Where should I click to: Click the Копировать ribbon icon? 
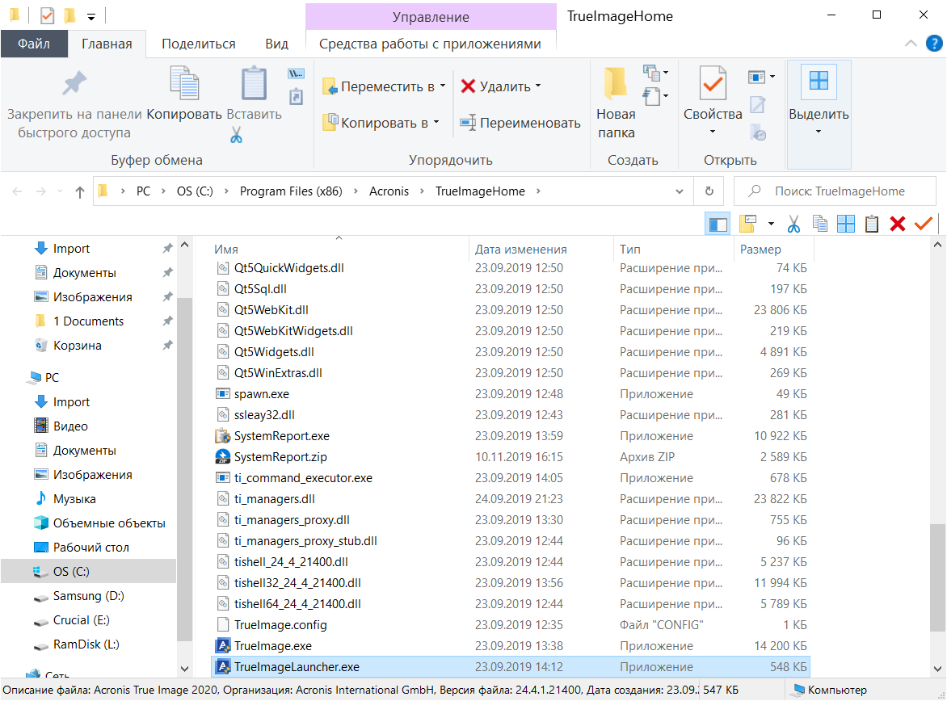[184, 83]
